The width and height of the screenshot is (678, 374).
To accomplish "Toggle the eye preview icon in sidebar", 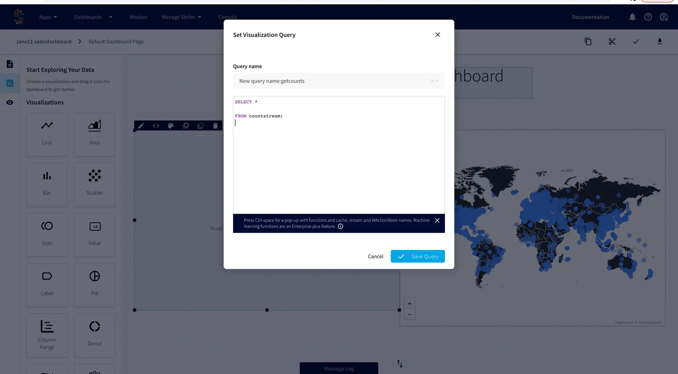I will 10,102.
